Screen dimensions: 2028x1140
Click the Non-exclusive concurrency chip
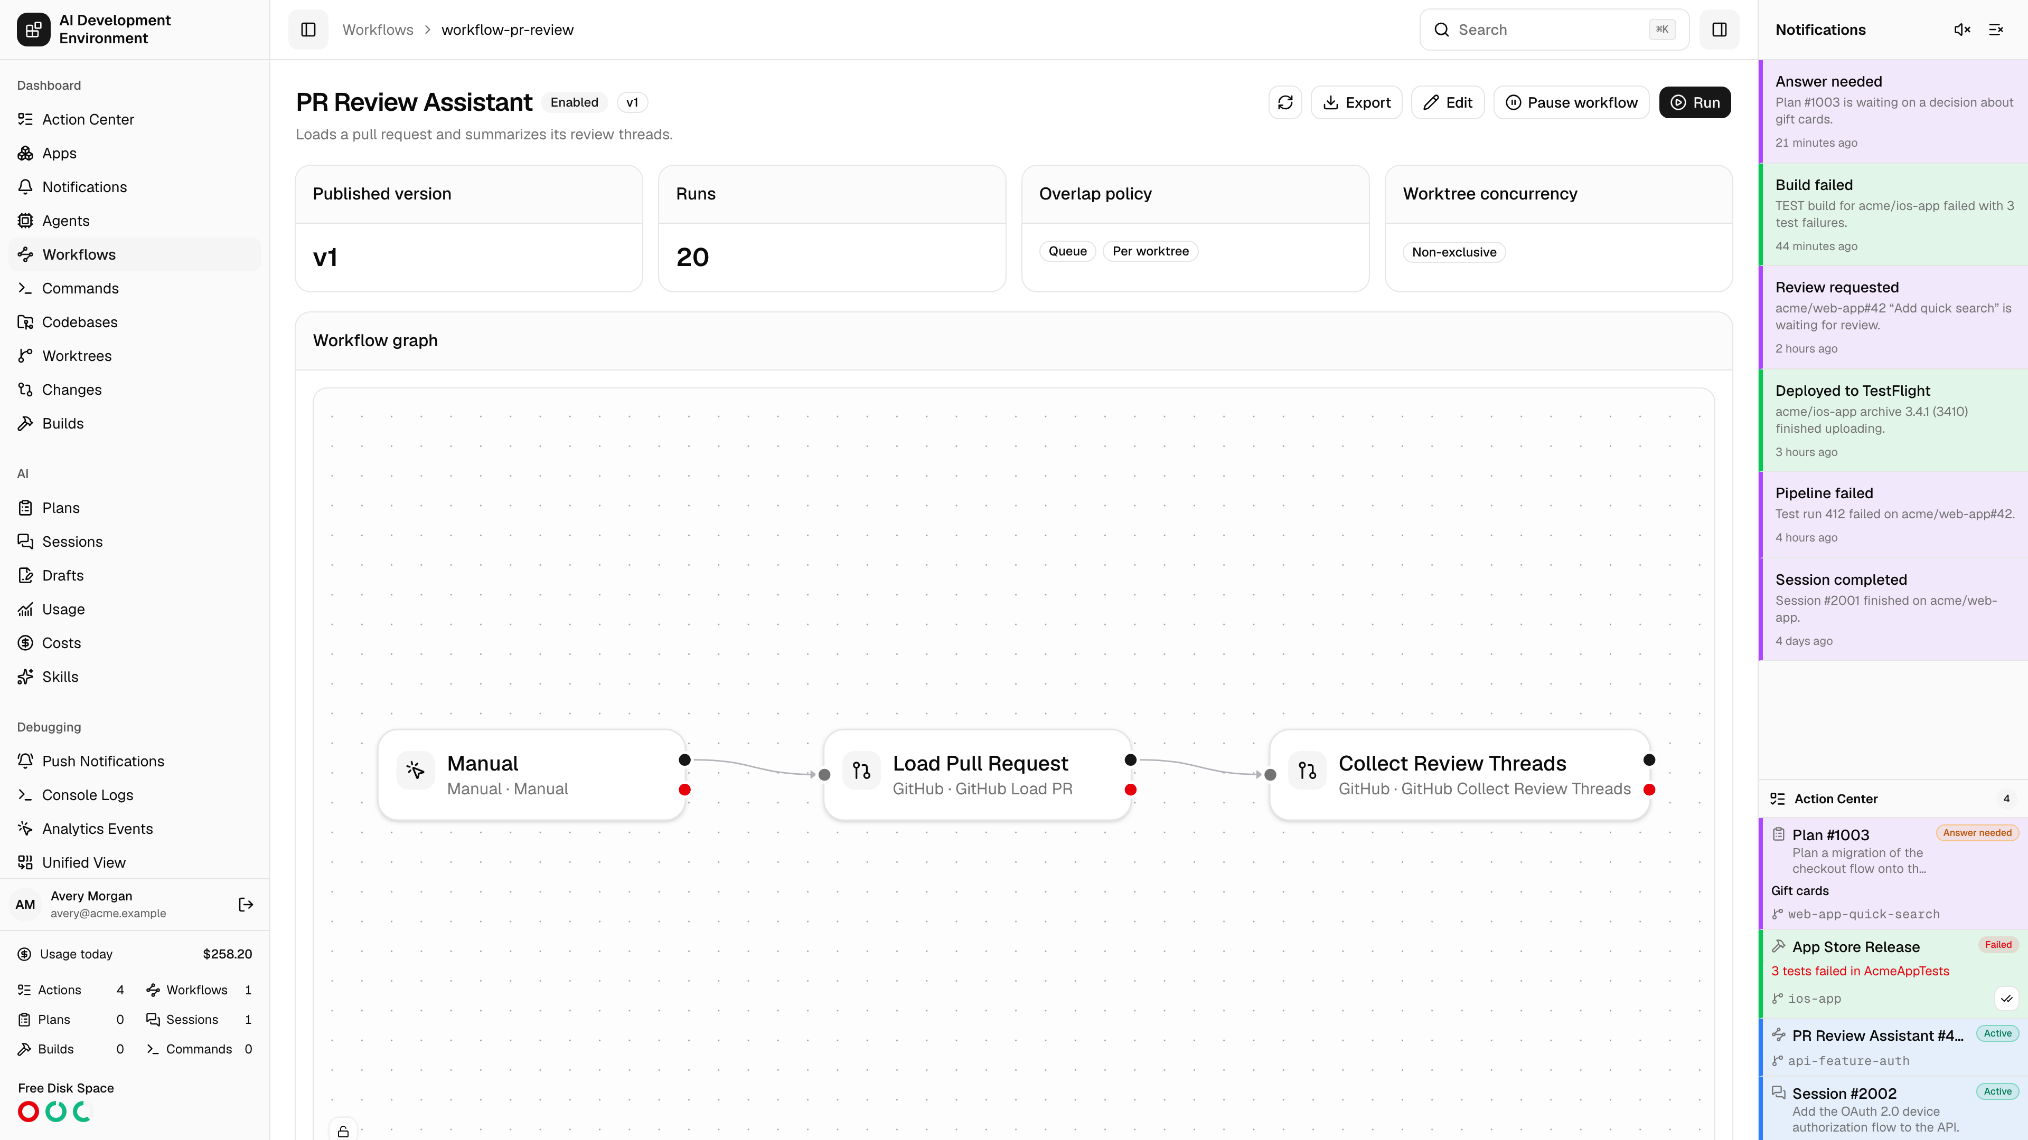pyautogui.click(x=1453, y=252)
